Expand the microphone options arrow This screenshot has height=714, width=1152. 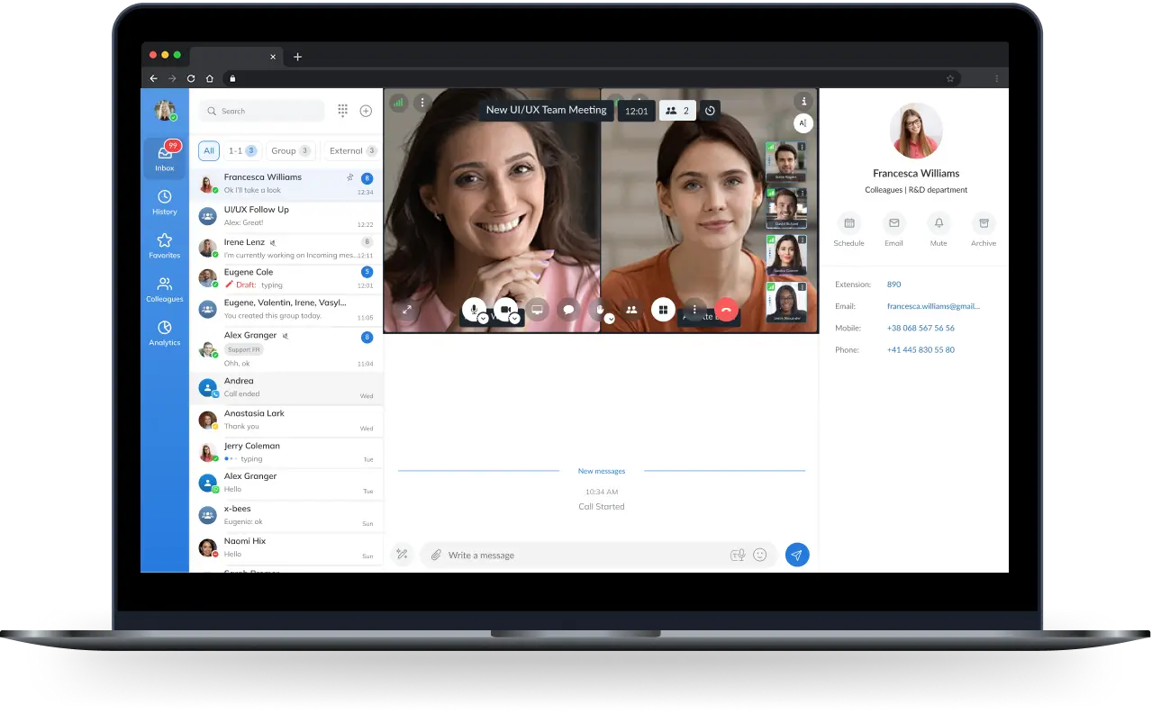(x=484, y=319)
